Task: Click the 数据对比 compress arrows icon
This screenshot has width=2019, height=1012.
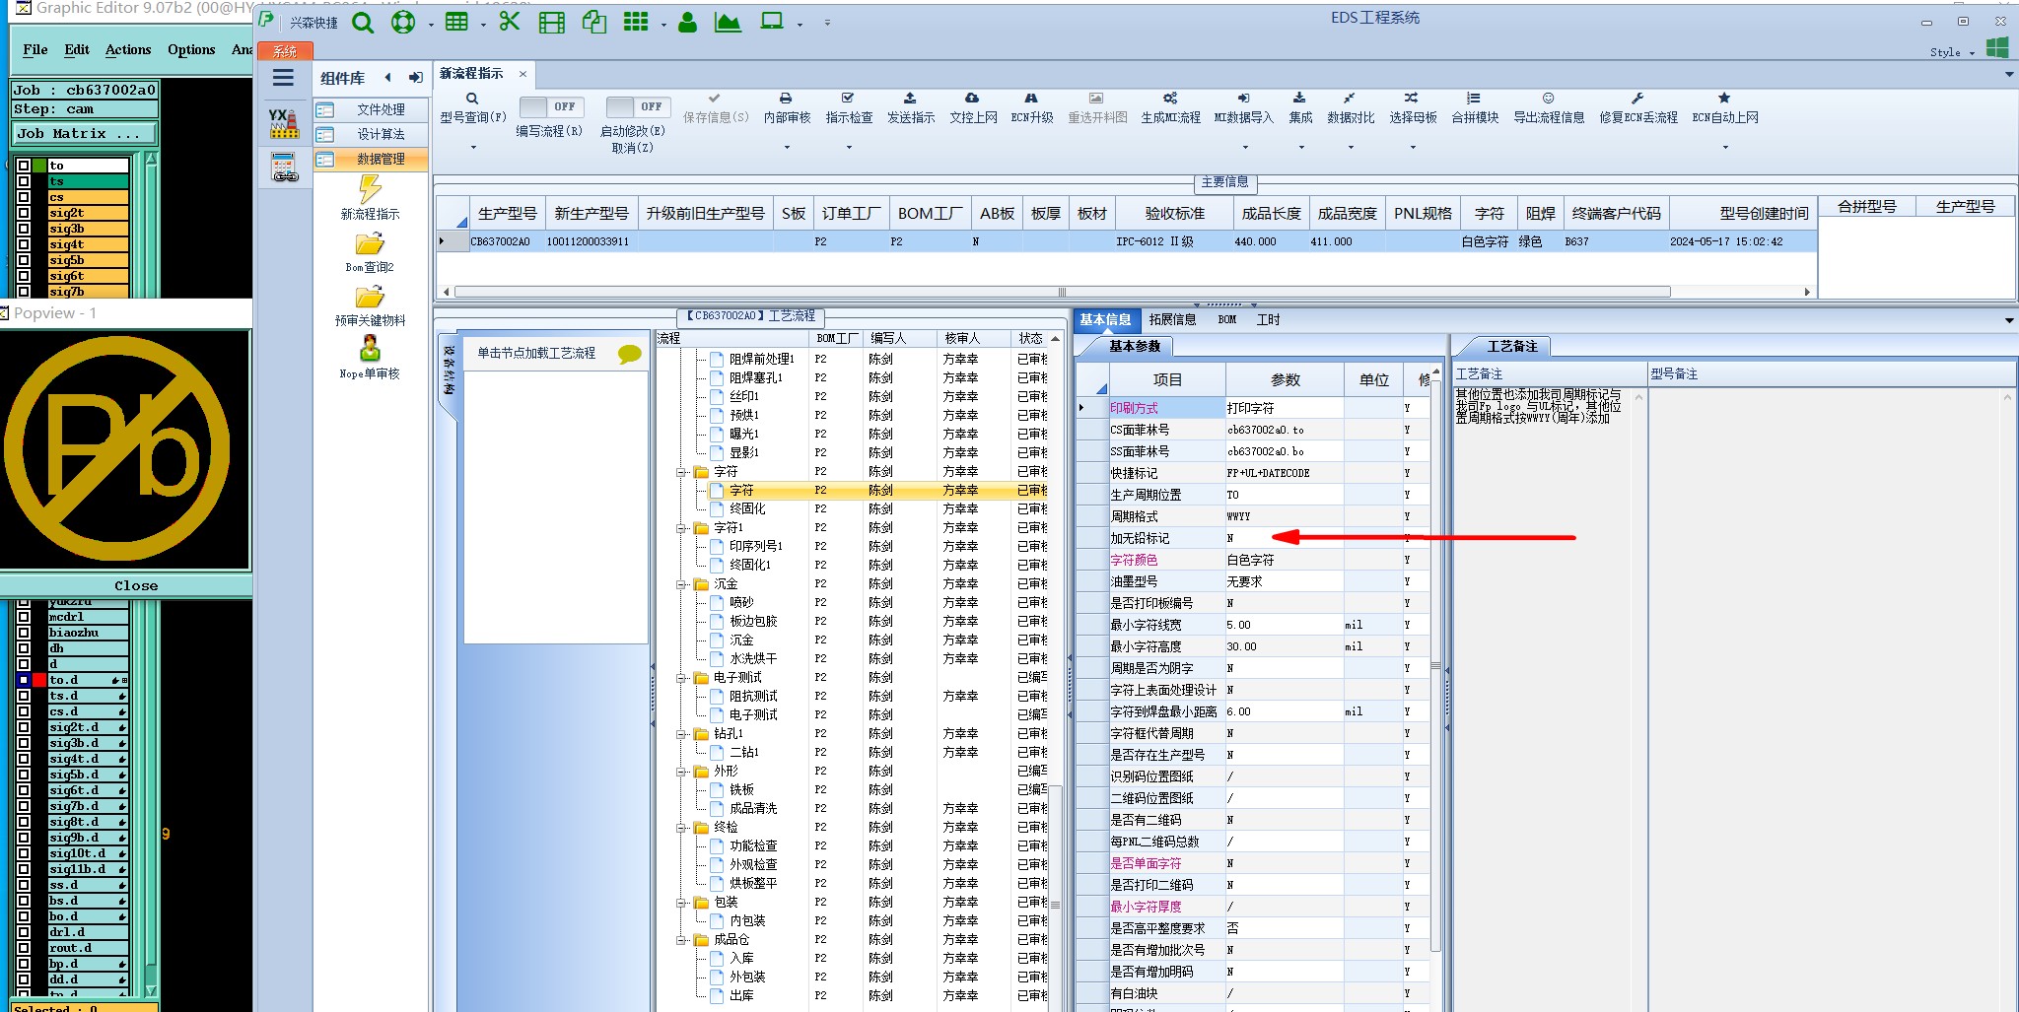Action: pos(1350,99)
